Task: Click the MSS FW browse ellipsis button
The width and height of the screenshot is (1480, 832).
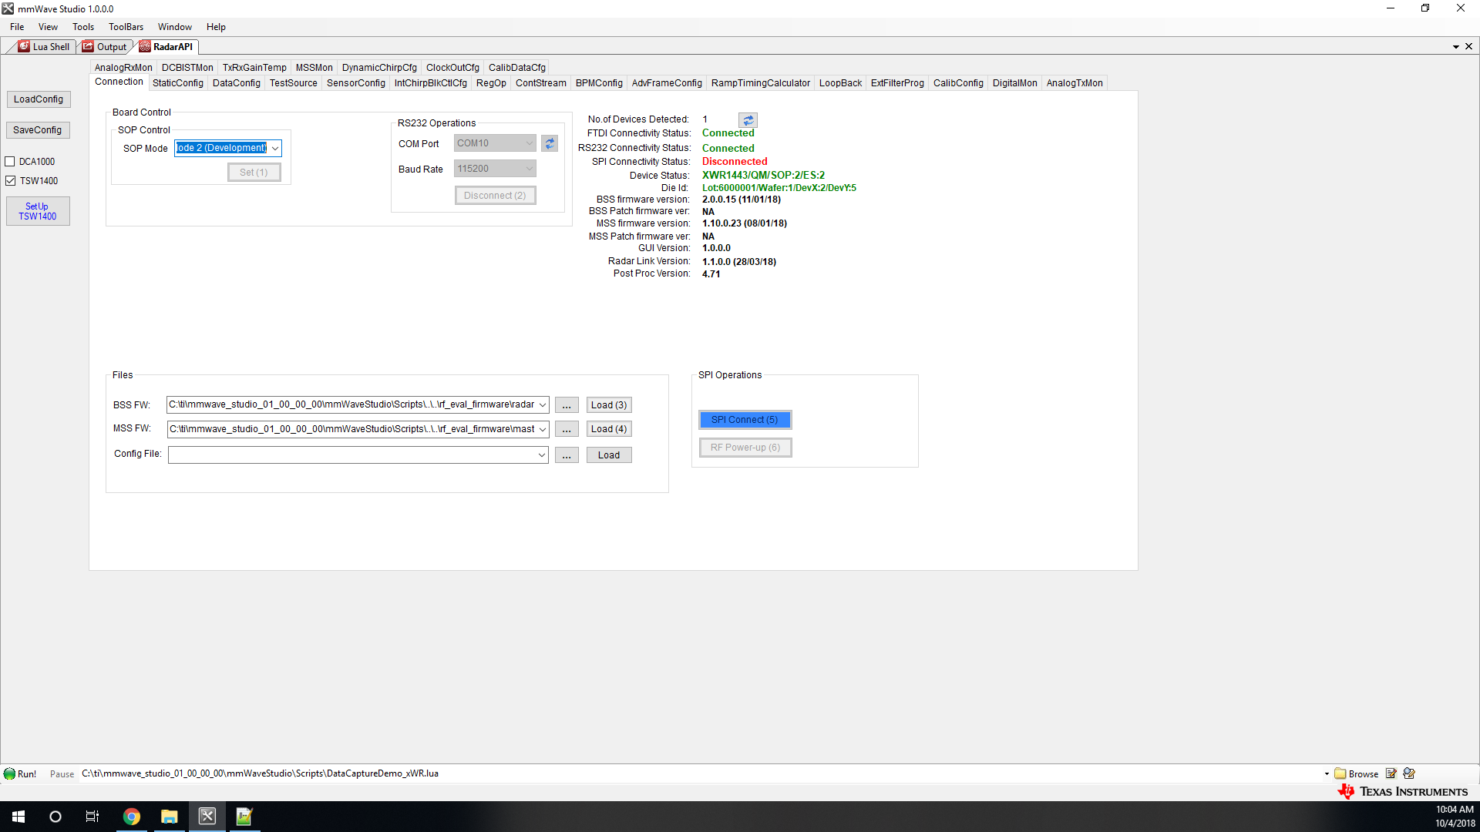Action: (567, 429)
